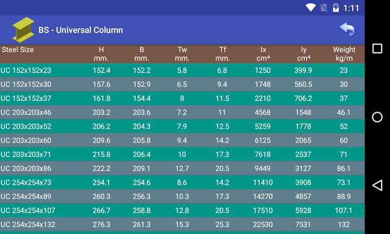Tap the Wi-Fi status icon

[x=311, y=8]
